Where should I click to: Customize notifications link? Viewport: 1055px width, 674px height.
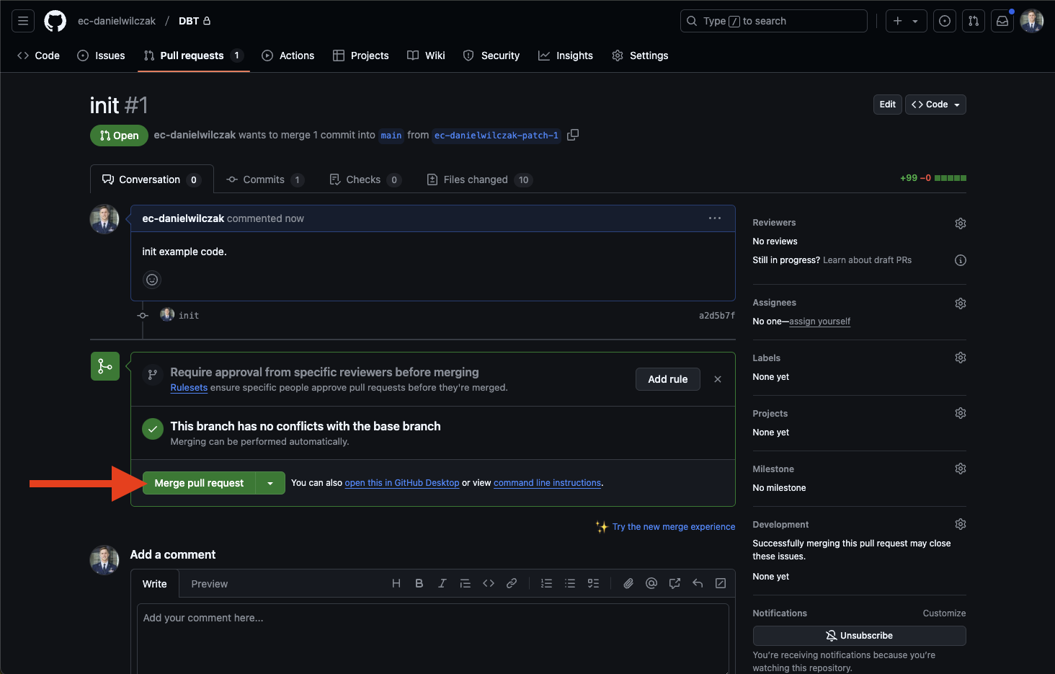click(944, 613)
